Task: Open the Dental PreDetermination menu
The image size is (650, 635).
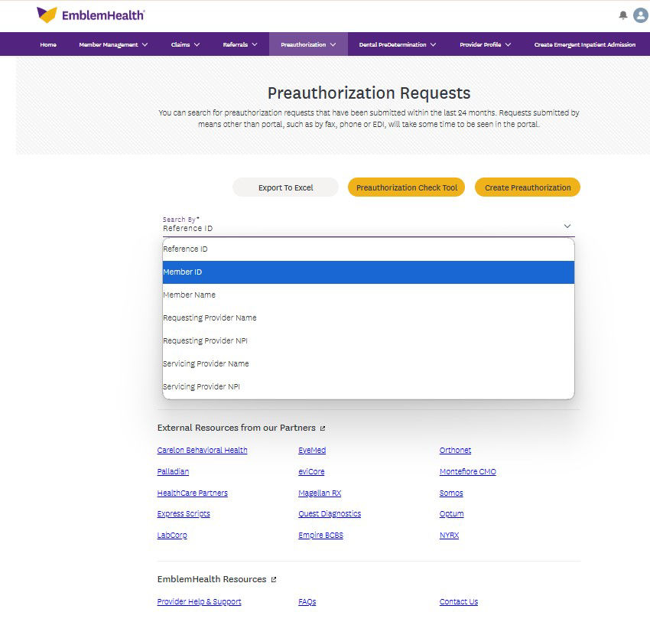Action: 397,44
